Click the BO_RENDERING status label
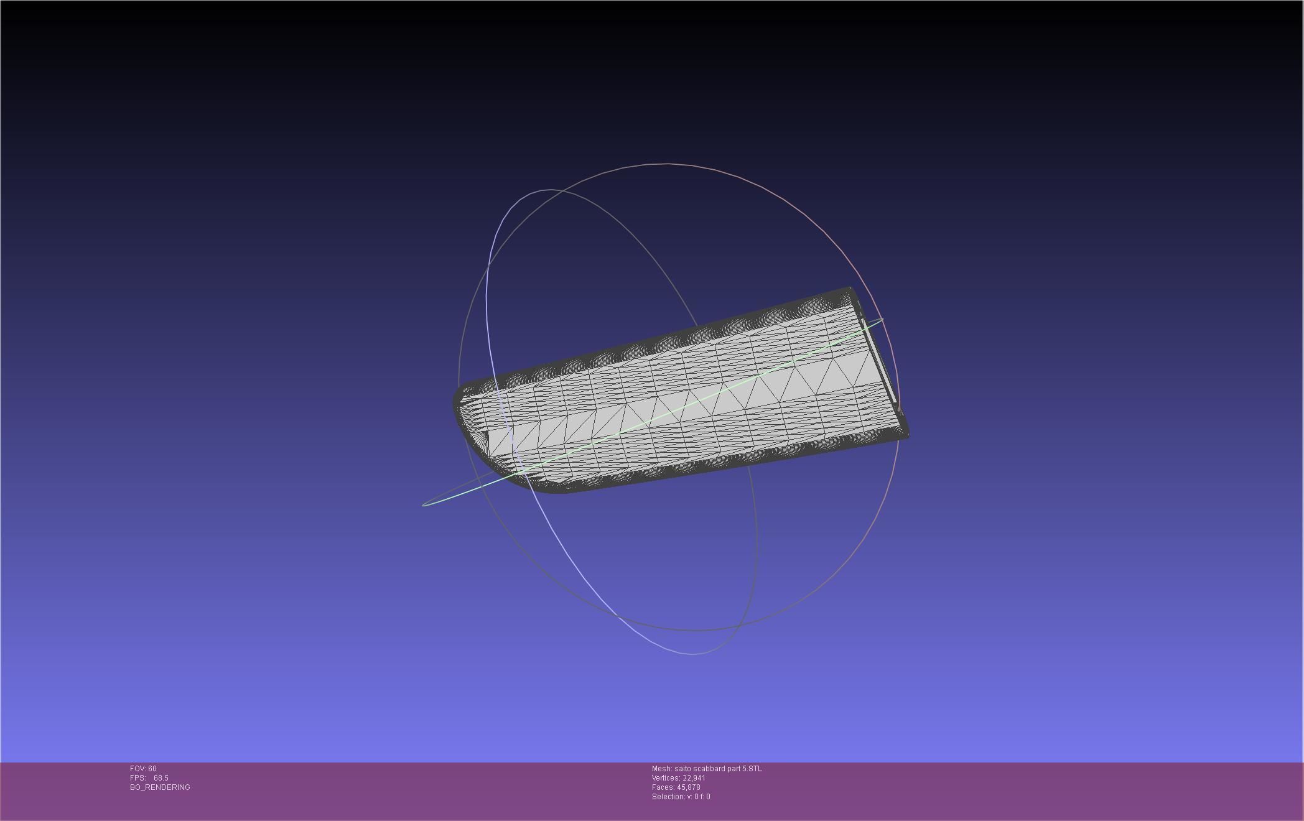 coord(160,787)
